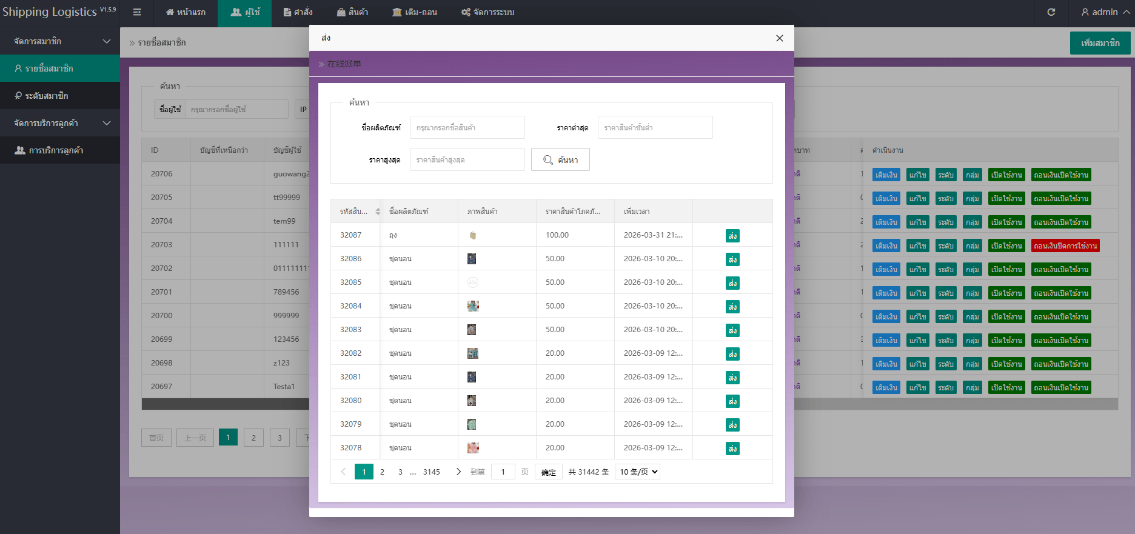
Task: Select page 2 in dialog pagination
Action: [382, 472]
